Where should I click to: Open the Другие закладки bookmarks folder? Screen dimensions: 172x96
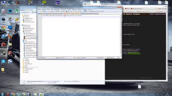162,9
